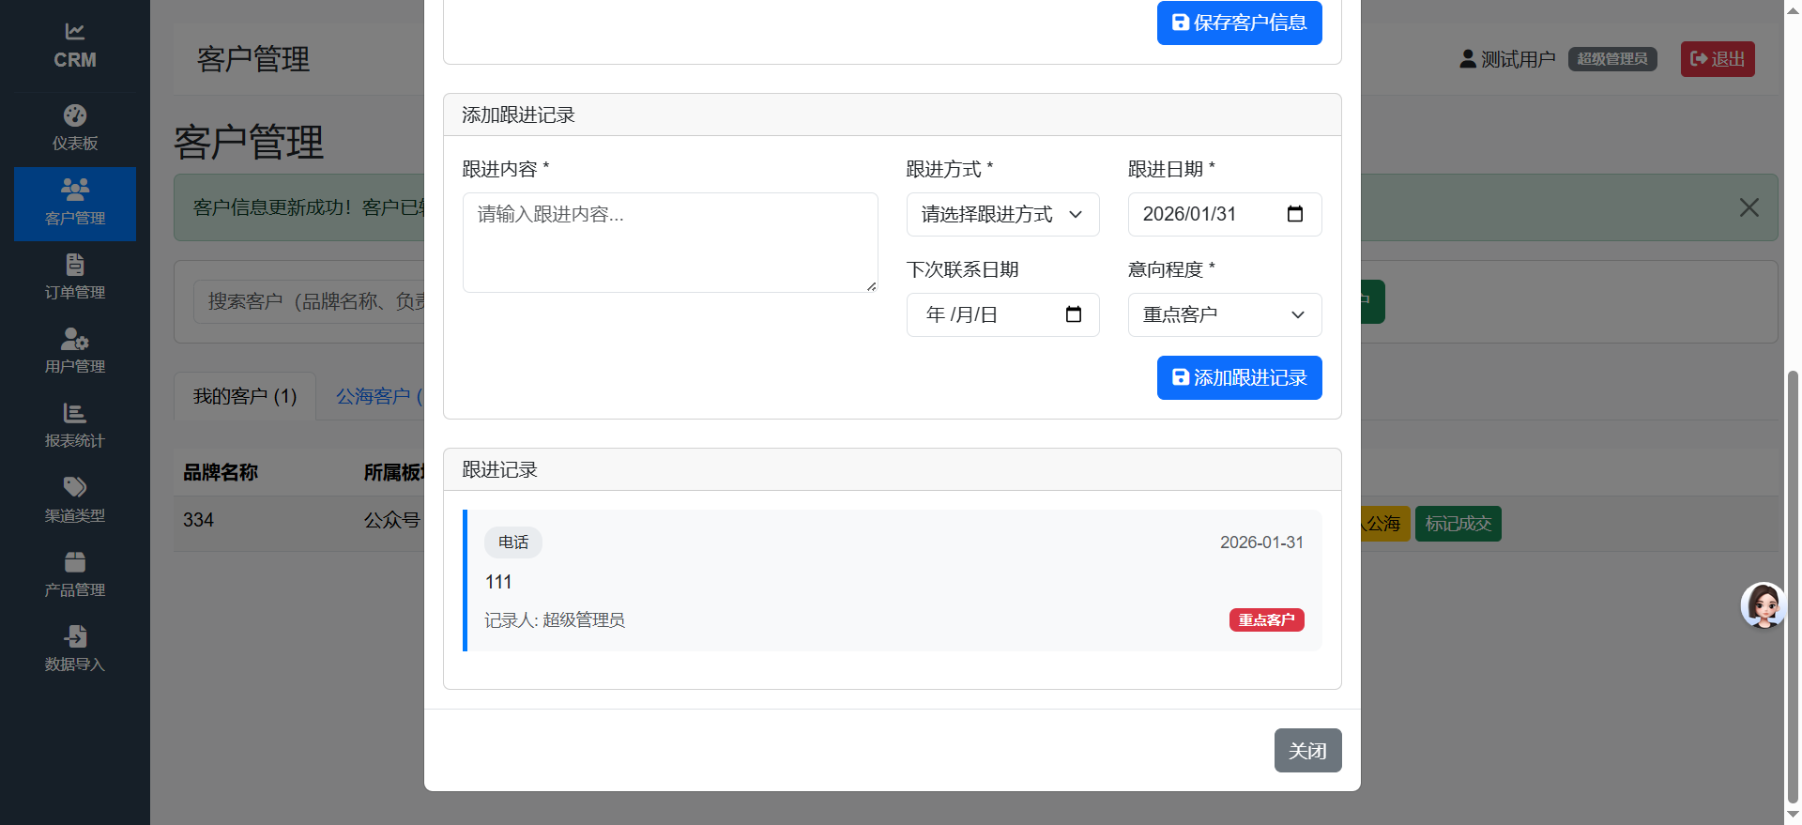Open 渠道类型 tag icon in sidebar
This screenshot has width=1802, height=825.
pyautogui.click(x=75, y=488)
